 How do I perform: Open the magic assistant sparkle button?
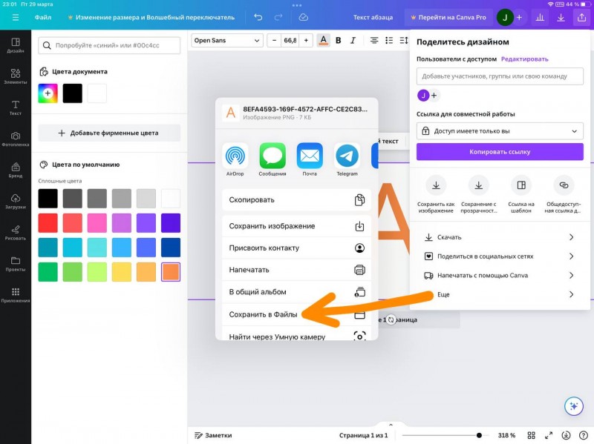coord(573,406)
